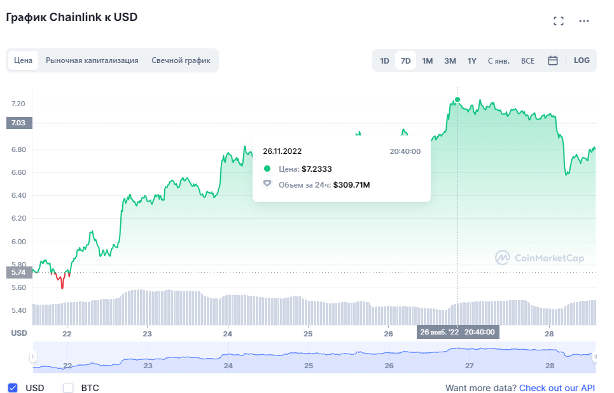Click the График Chainlink к USD heading
614x393 pixels.
pos(72,18)
